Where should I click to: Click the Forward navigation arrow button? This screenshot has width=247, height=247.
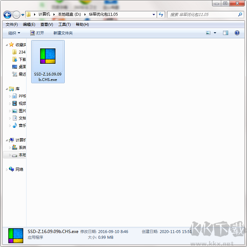16,15
